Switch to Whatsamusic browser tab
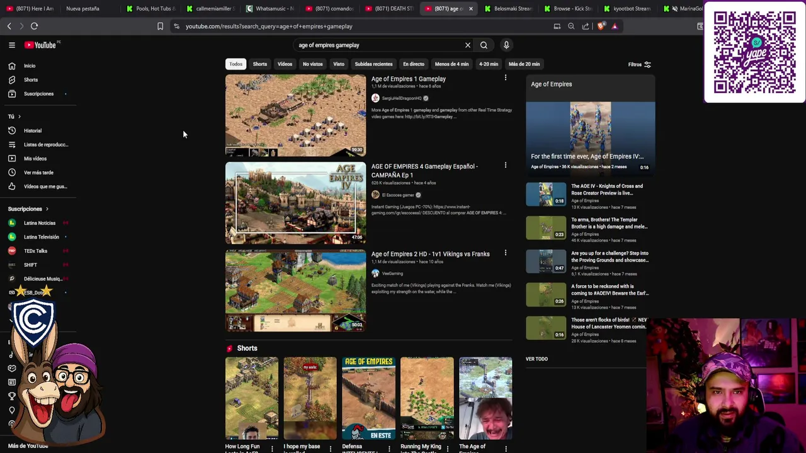This screenshot has height=453, width=806. 270,9
